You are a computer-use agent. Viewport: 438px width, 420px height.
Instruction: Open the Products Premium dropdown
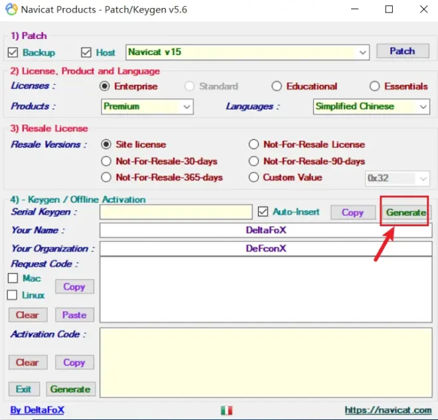147,106
